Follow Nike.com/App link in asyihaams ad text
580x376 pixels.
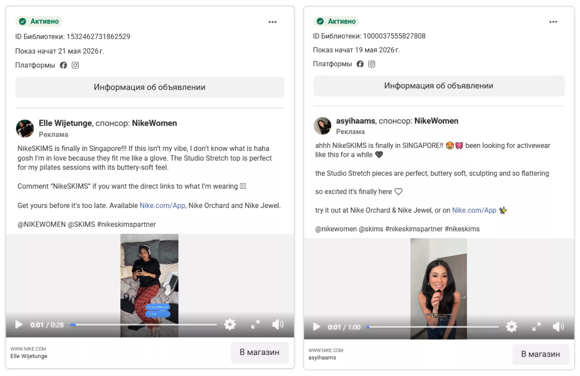coord(474,210)
